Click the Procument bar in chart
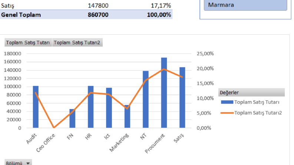294x165 pixels. [x=164, y=93]
